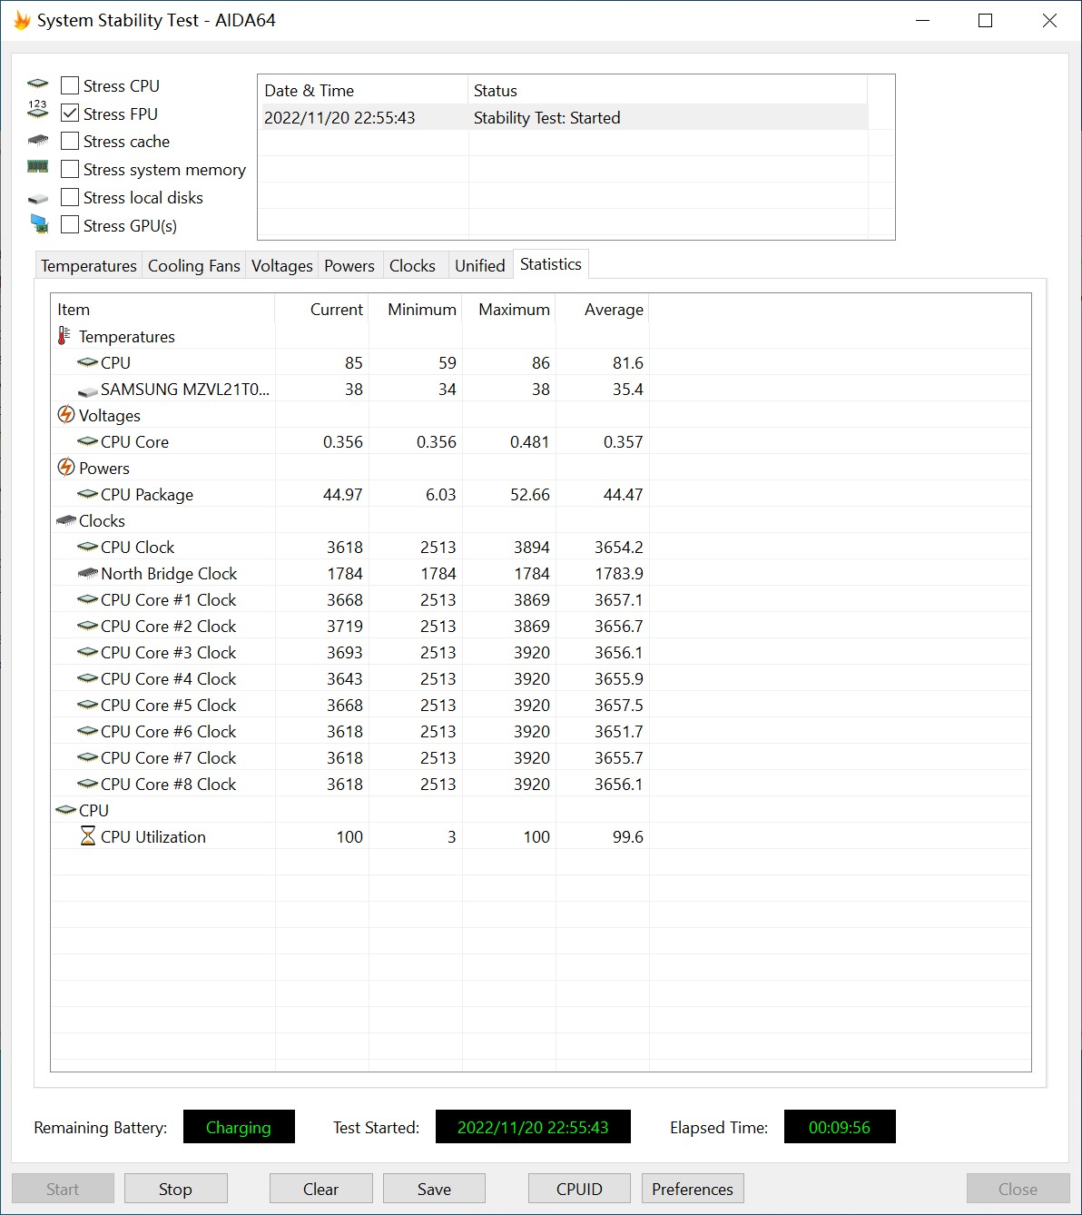
Task: Click the North Bridge Clock chip icon
Action: tap(88, 574)
